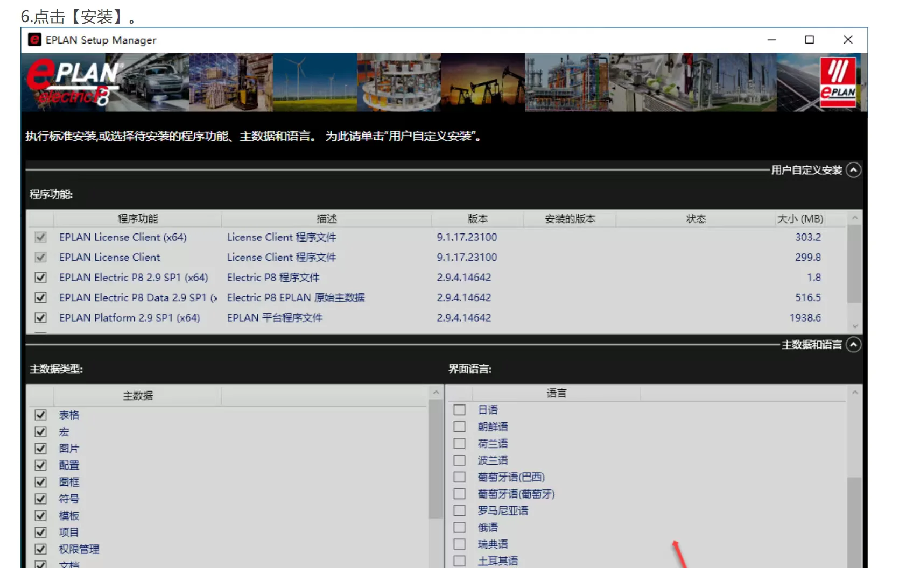Click the EPLAN app icon in title bar

tap(34, 40)
